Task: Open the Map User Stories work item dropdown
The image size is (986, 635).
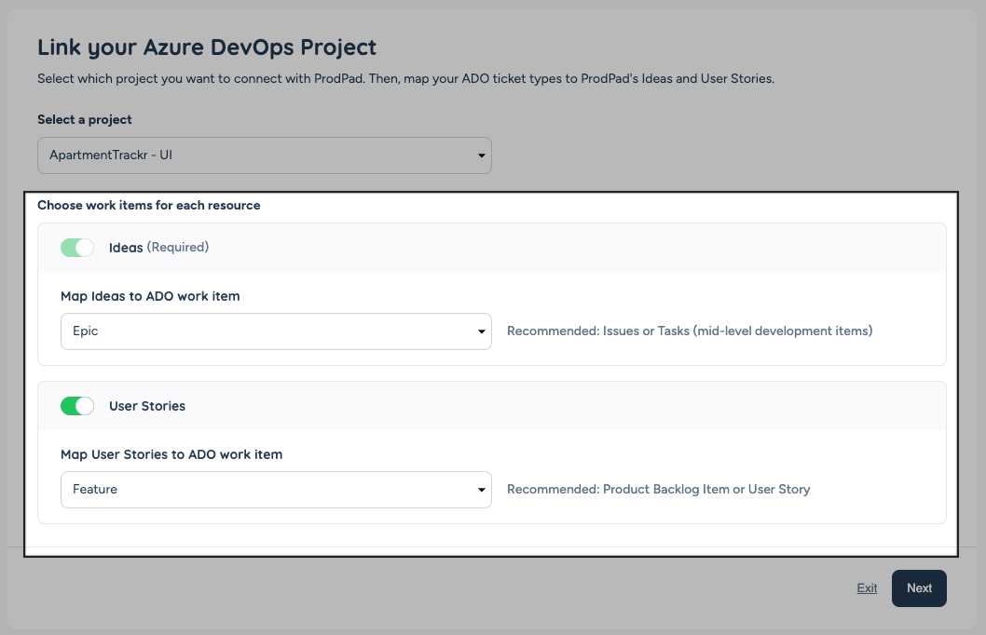Action: pos(276,489)
